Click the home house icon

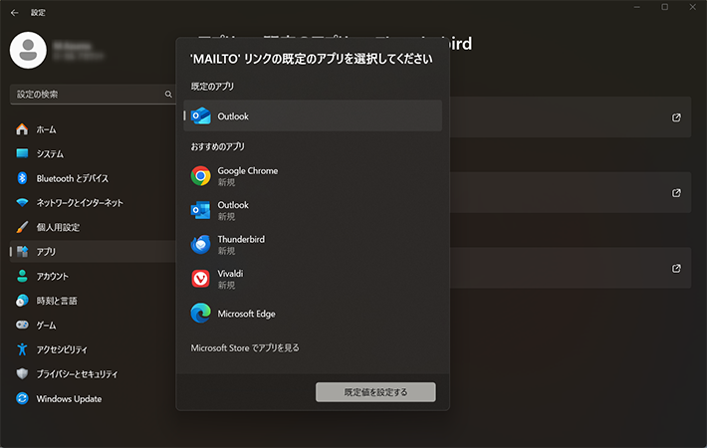point(22,129)
